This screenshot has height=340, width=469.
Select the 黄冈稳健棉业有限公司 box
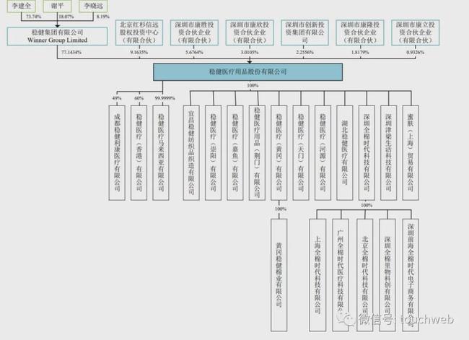pos(279,275)
